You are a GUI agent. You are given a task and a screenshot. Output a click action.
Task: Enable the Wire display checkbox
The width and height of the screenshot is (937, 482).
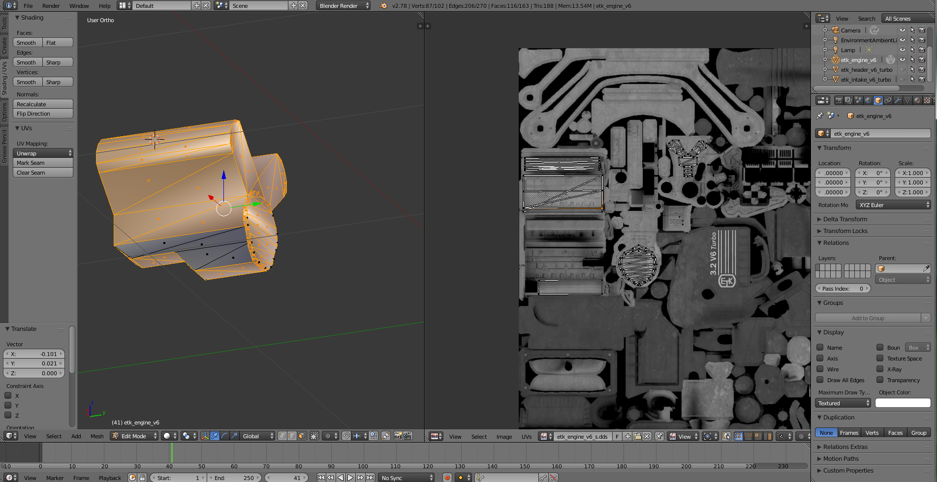(820, 369)
